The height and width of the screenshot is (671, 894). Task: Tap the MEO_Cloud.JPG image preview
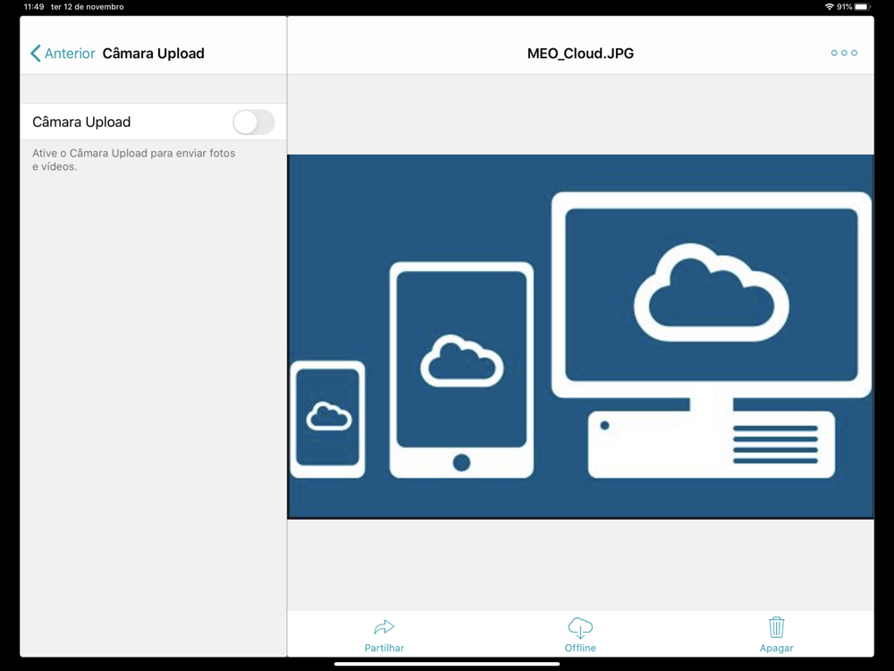[x=580, y=336]
